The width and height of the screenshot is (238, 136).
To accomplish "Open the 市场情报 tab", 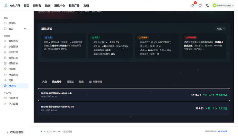I will click(x=96, y=82).
